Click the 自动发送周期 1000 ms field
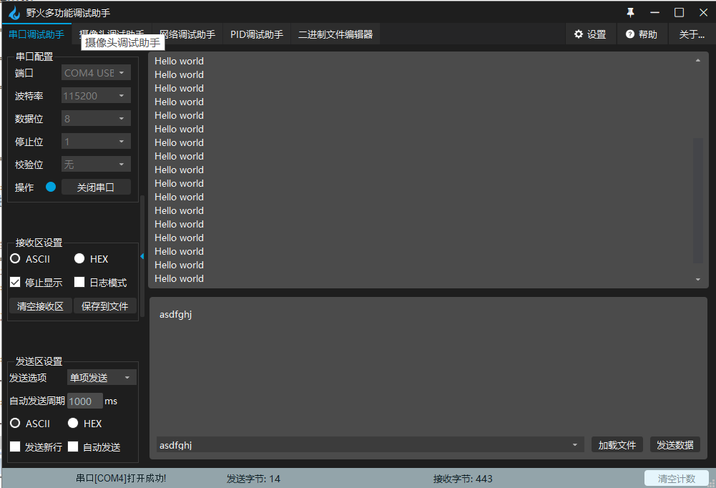Image resolution: width=716 pixels, height=488 pixels. 85,401
